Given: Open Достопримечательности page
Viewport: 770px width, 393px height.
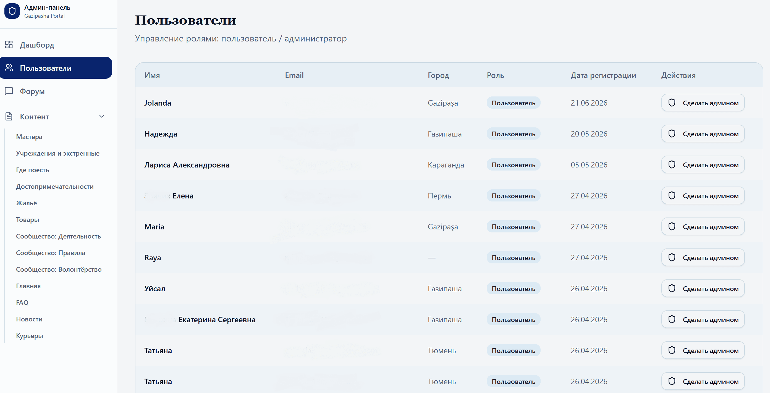Looking at the screenshot, I should pyautogui.click(x=55, y=187).
